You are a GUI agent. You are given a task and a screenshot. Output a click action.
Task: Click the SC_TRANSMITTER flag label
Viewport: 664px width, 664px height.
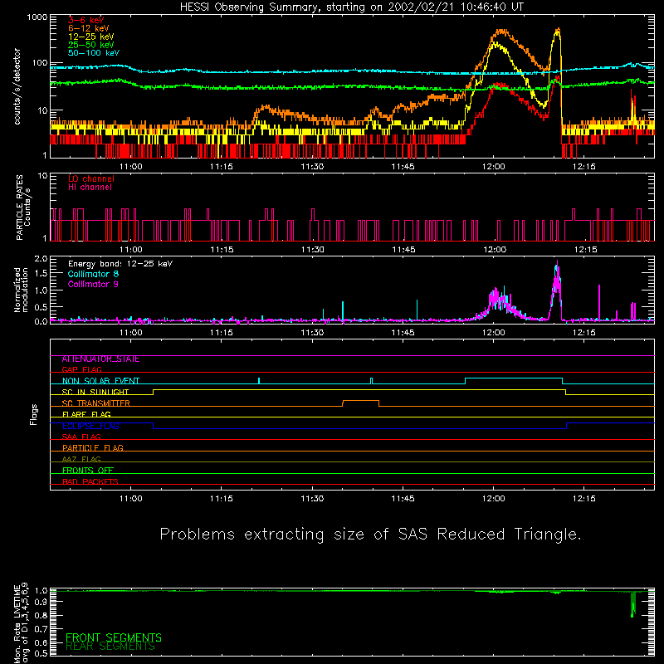96,403
